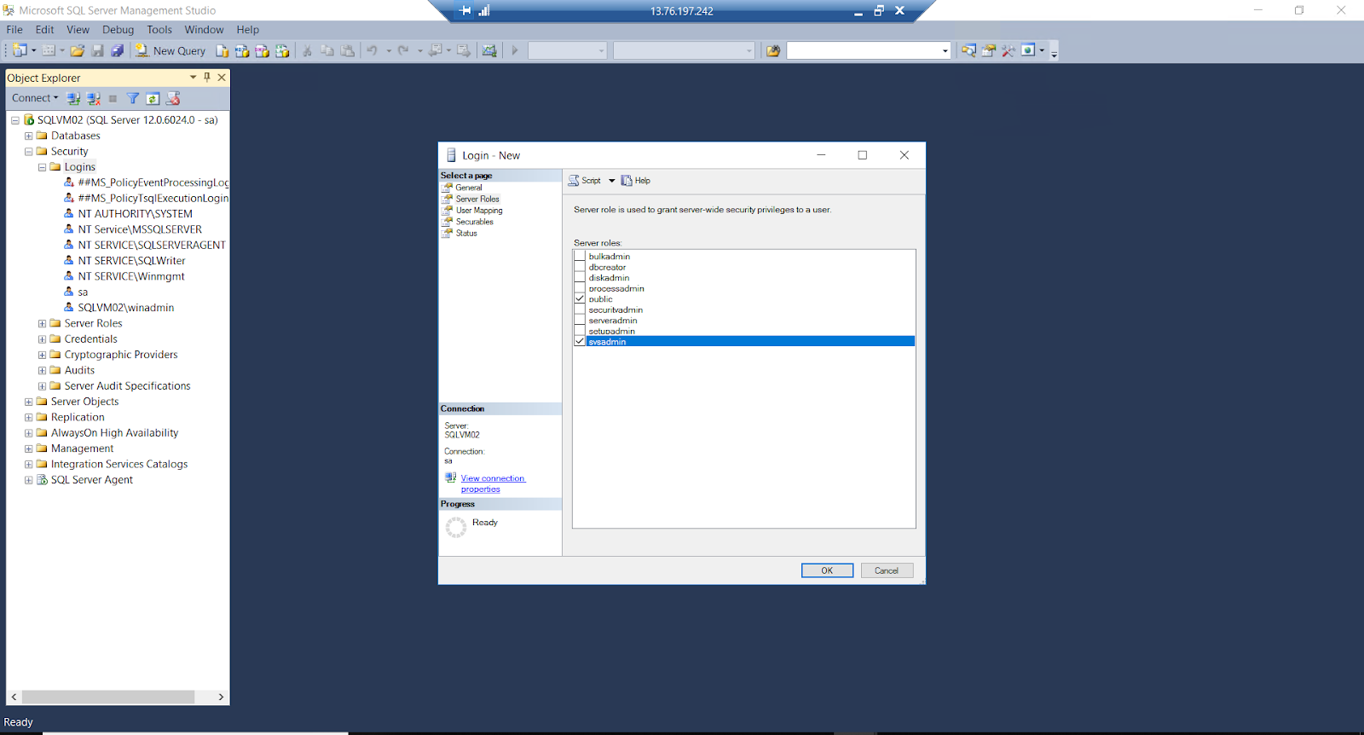This screenshot has width=1364, height=735.
Task: Click the Toolbox wrench icon
Action: click(x=1009, y=50)
